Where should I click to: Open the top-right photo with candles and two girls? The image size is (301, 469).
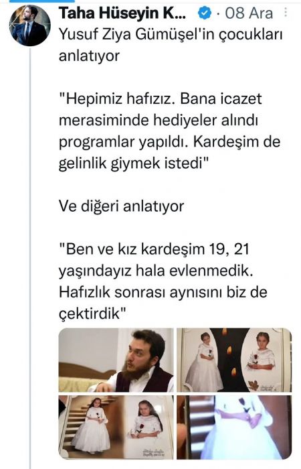pyautogui.click(x=234, y=360)
